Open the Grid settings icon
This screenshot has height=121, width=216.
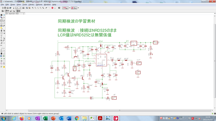point(2,11)
